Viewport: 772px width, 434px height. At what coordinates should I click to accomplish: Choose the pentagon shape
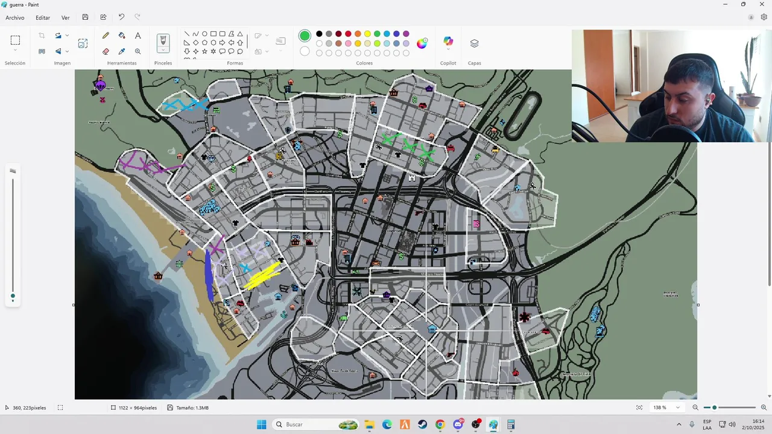204,43
